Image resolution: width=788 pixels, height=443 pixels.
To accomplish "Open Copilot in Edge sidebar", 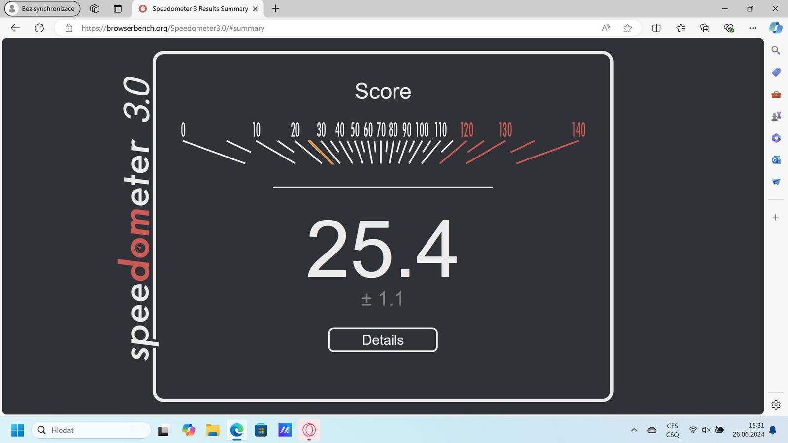I will tap(776, 28).
